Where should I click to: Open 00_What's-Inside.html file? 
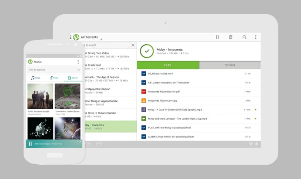tap(160, 73)
